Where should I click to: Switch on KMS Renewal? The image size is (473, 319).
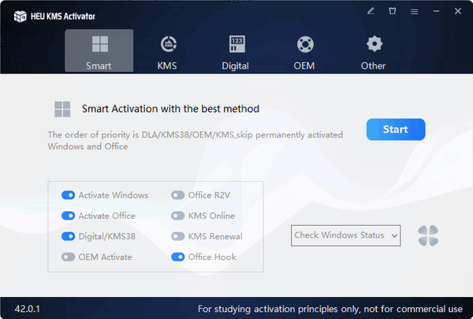177,236
